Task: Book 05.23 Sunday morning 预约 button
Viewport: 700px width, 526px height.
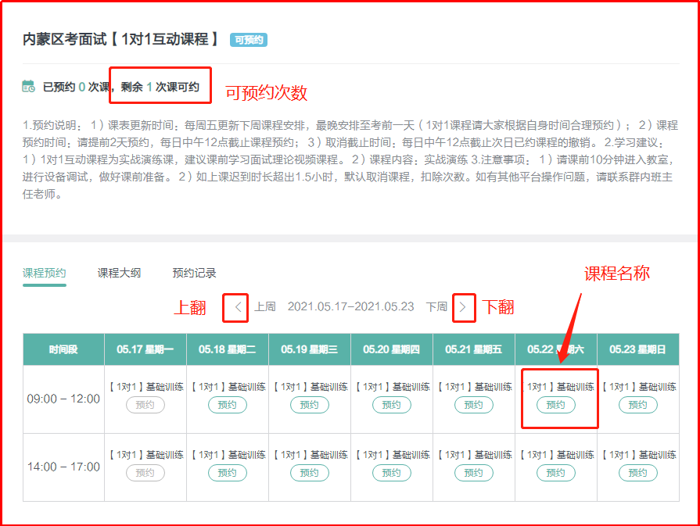Action: coord(638,405)
